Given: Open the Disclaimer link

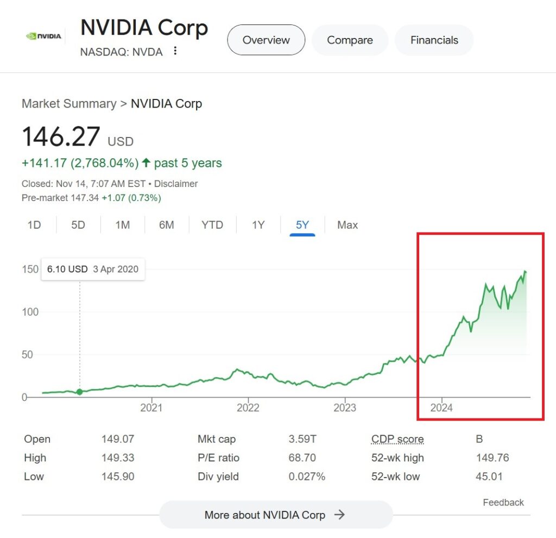Looking at the screenshot, I should click(x=176, y=184).
